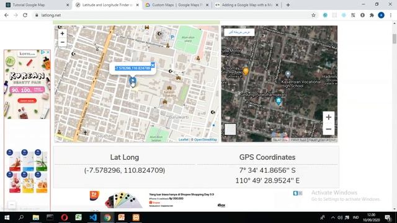Open the larger map button on satellite view
Screen dimensions: 397x223
coord(239,32)
